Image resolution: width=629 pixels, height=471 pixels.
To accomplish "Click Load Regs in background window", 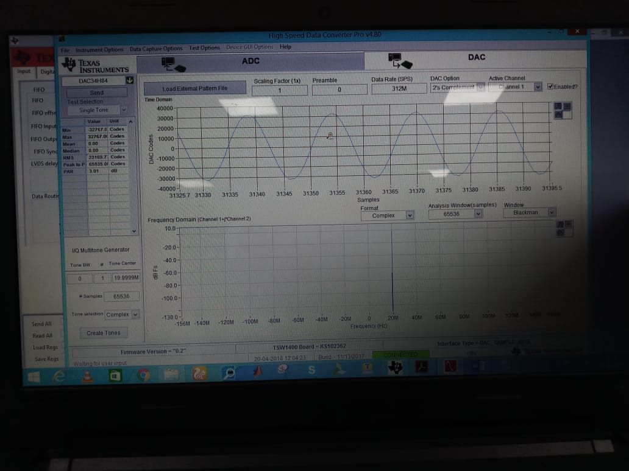I will 45,347.
